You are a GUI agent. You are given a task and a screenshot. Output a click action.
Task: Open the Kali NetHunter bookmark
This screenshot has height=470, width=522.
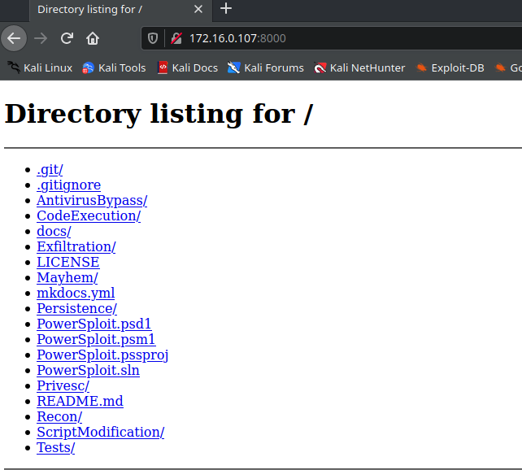point(359,67)
